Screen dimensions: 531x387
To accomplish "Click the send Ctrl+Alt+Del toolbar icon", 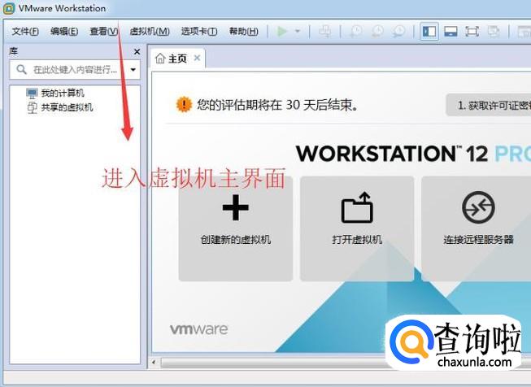I will pos(325,32).
